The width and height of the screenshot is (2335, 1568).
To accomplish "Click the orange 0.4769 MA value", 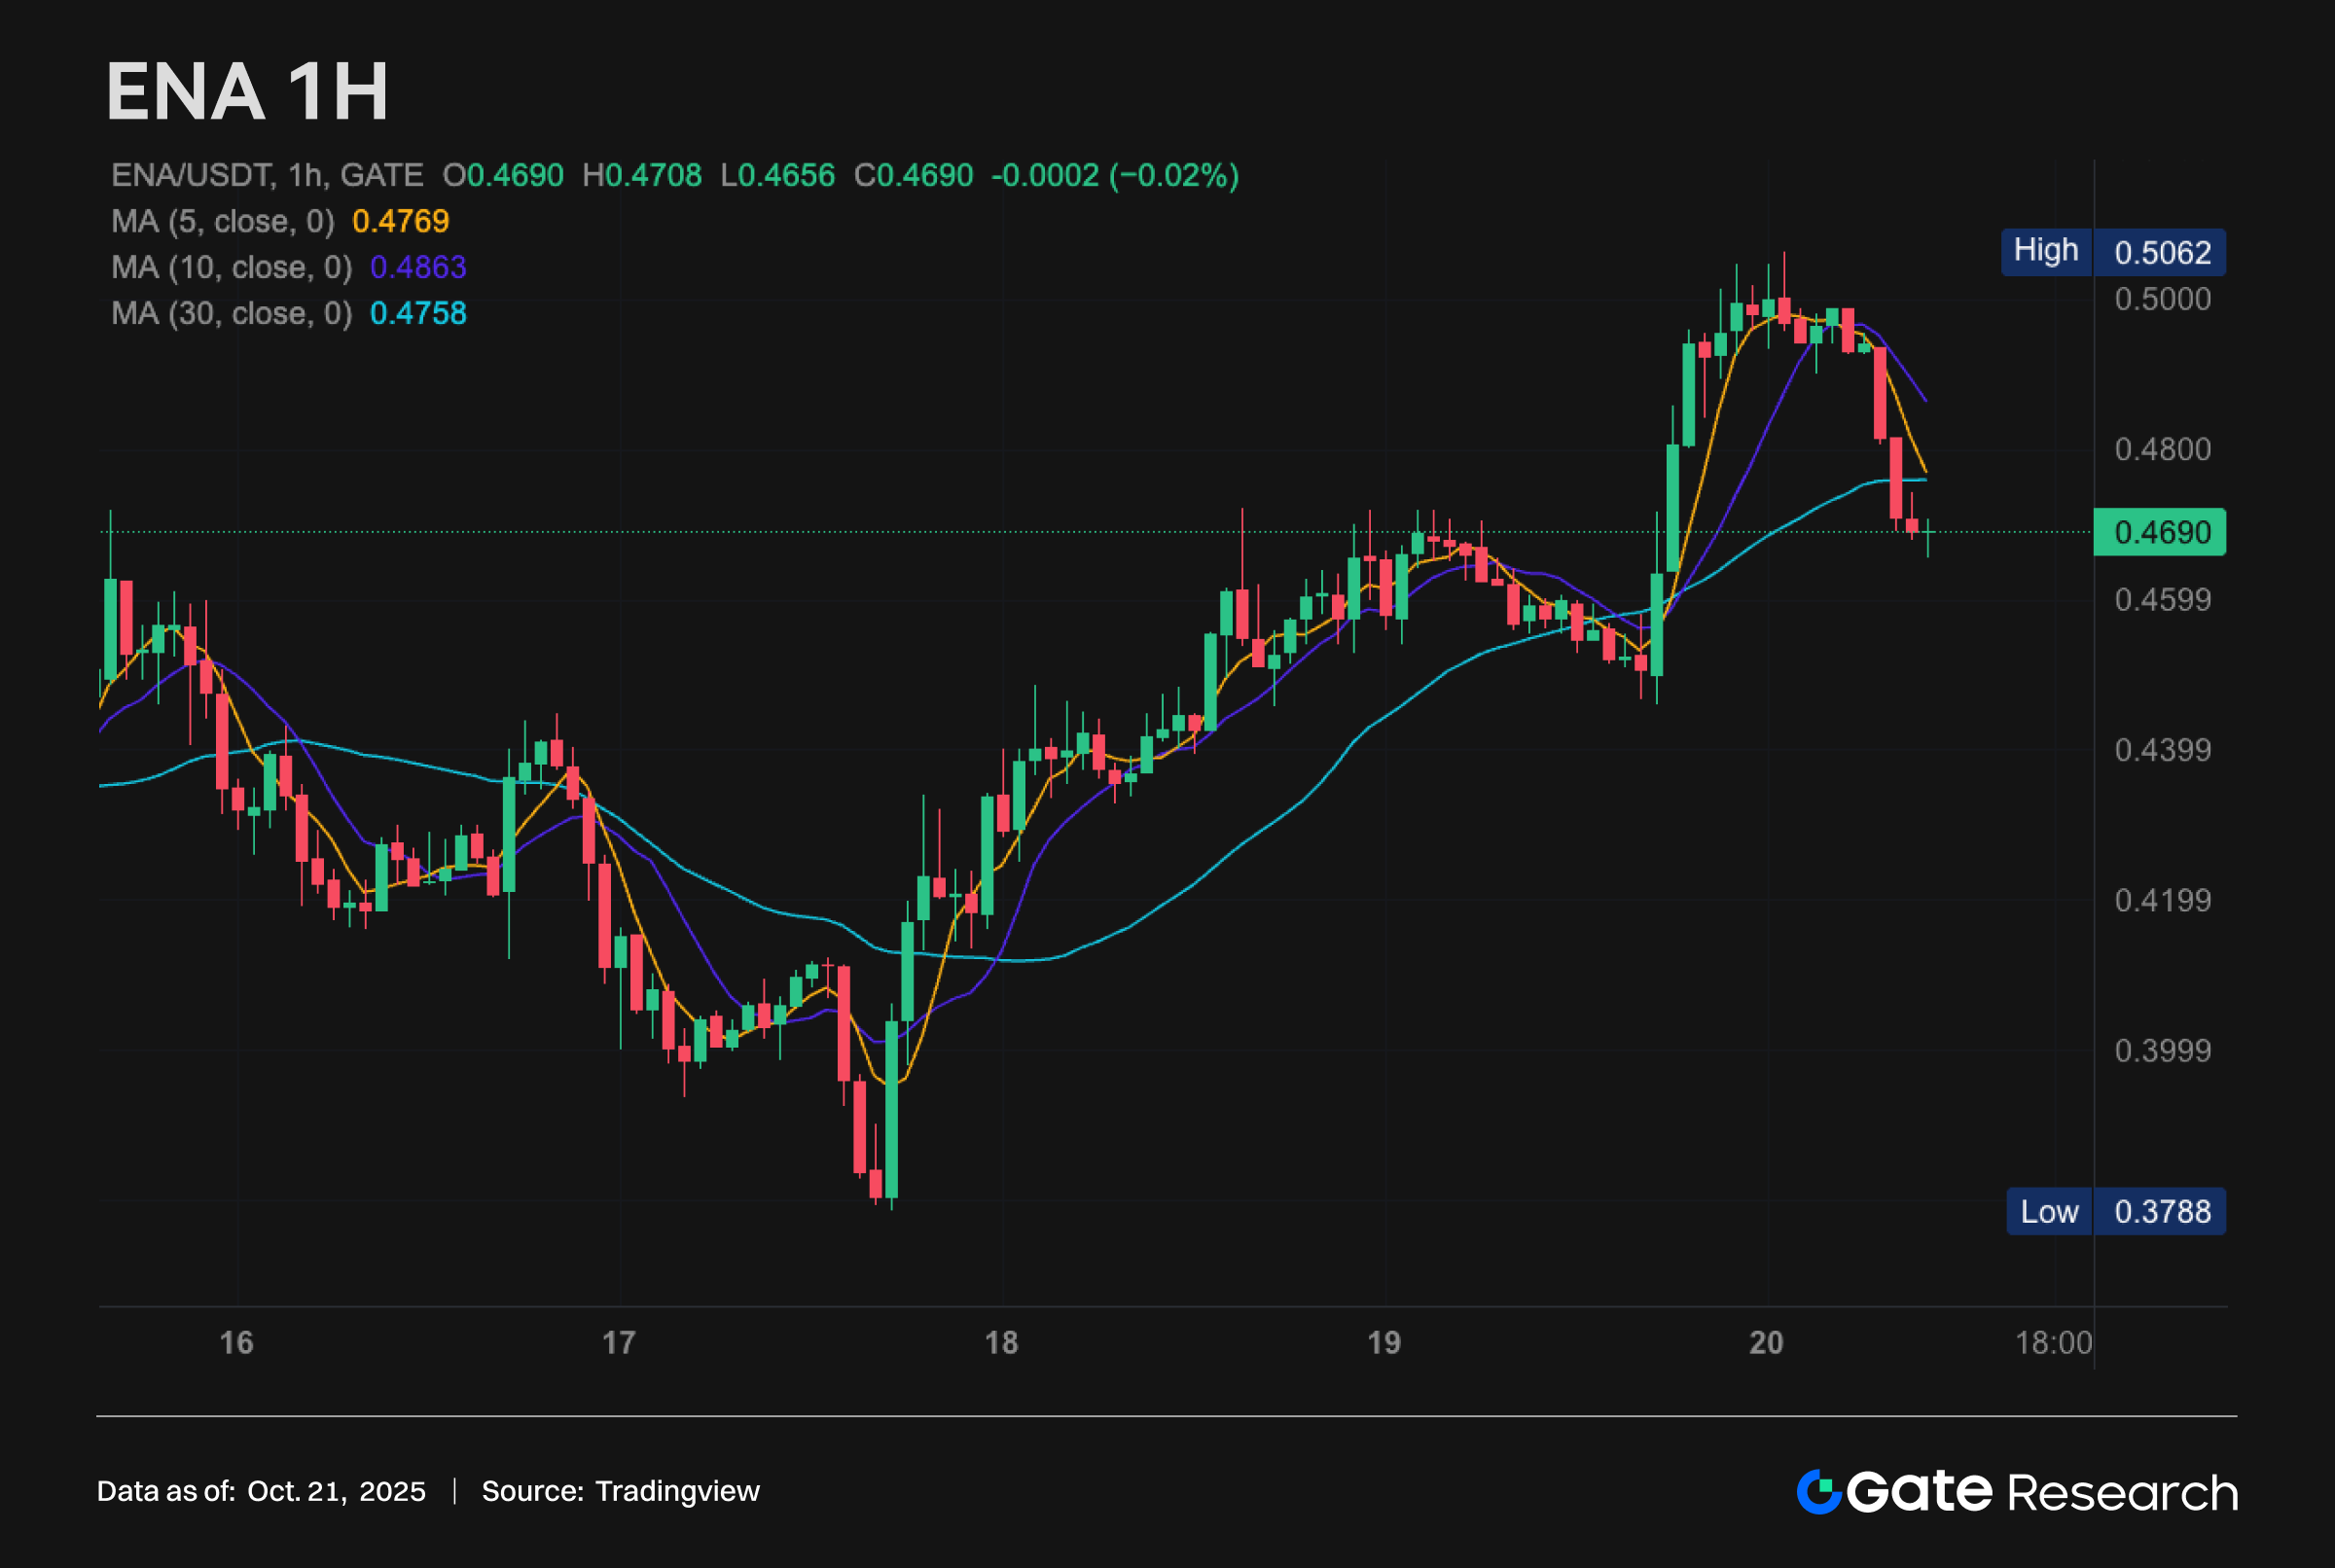I will (x=400, y=221).
